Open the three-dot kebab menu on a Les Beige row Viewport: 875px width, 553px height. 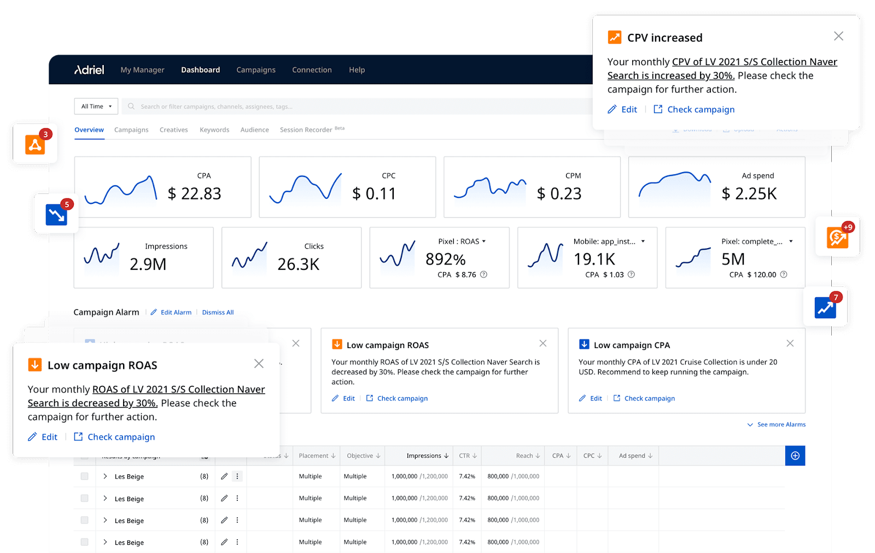tap(237, 476)
